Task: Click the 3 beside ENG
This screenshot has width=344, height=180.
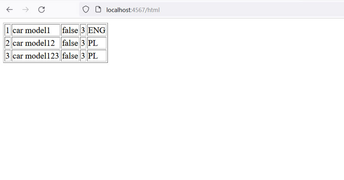Action: pyautogui.click(x=83, y=30)
